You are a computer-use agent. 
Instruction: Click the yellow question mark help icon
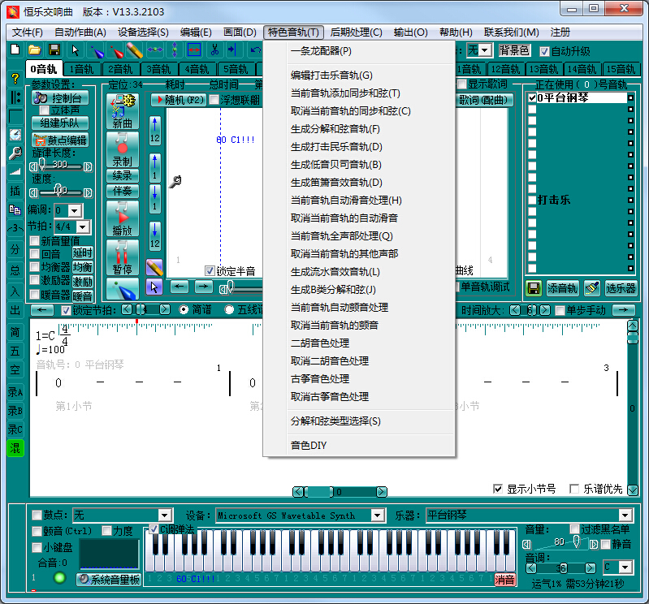click(x=15, y=78)
